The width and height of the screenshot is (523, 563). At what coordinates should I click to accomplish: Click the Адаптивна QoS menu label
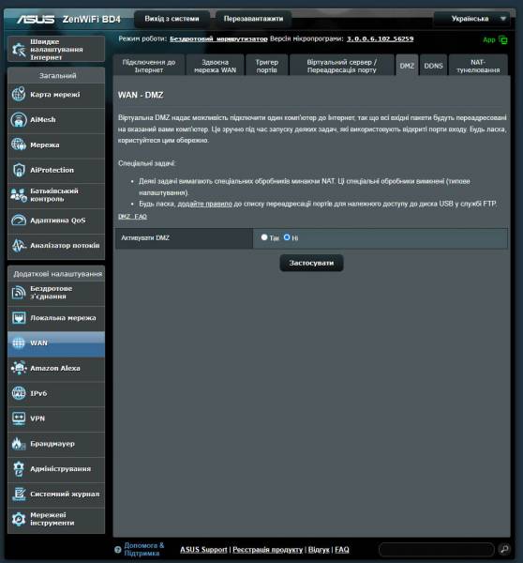tap(58, 221)
